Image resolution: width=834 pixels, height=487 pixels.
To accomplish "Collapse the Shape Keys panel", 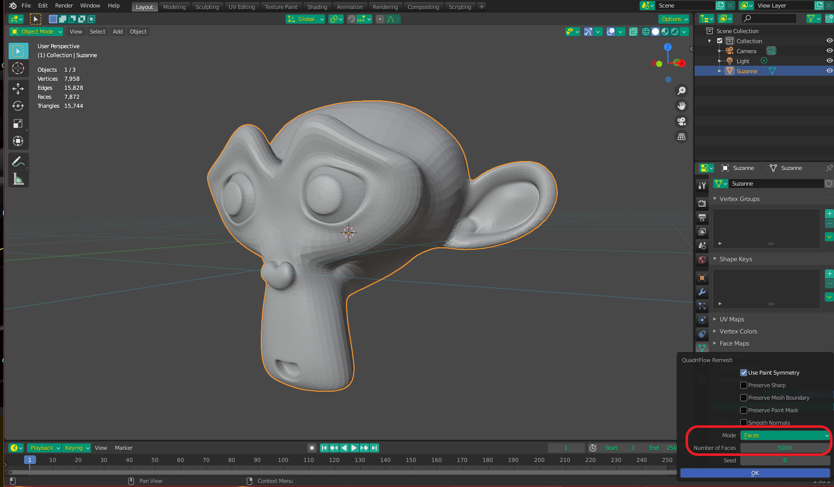I will point(736,259).
